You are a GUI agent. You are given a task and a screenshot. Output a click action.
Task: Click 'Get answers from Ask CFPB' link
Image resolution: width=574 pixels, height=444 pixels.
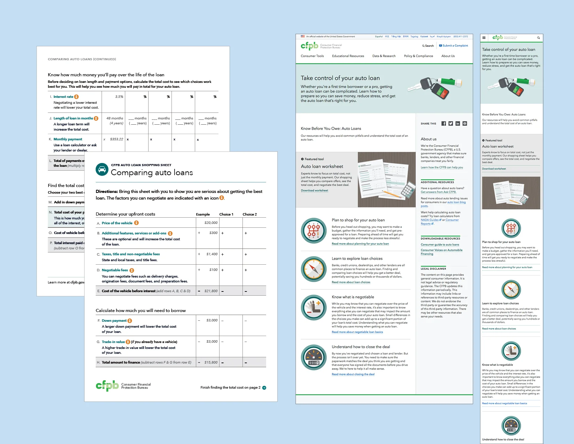pos(438,192)
